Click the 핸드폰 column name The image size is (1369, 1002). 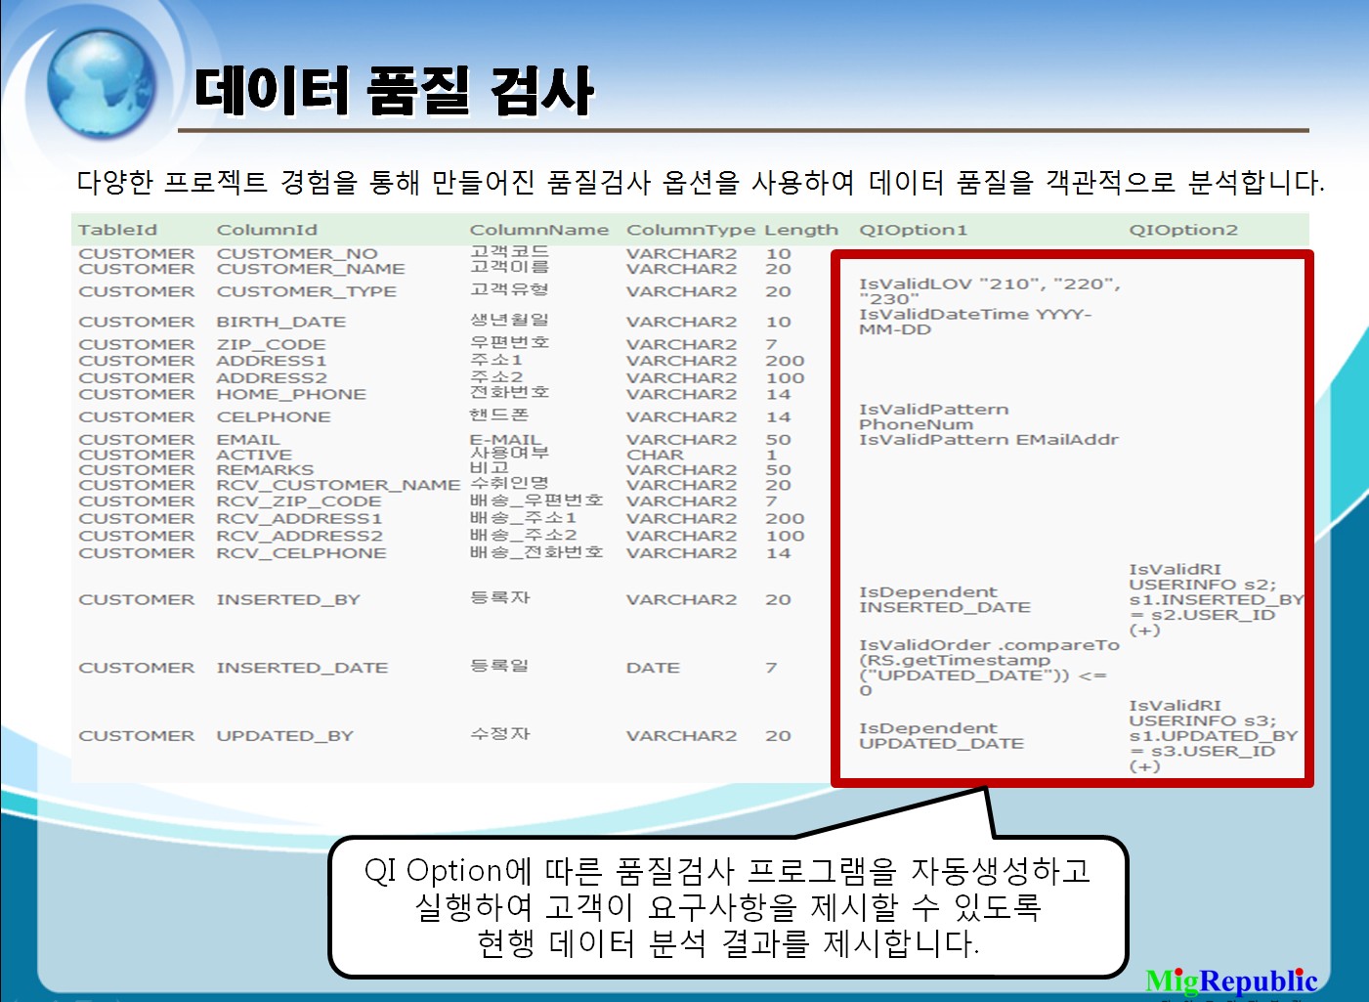point(499,414)
